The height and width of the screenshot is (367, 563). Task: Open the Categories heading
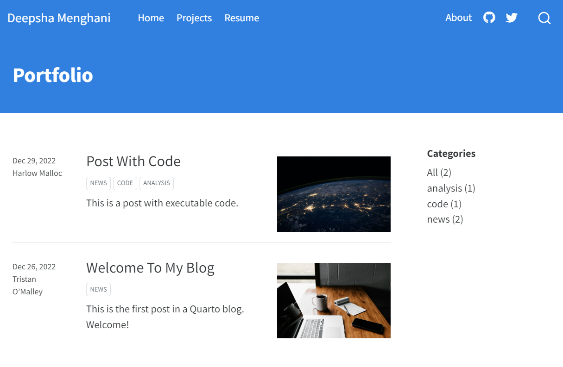pos(451,153)
